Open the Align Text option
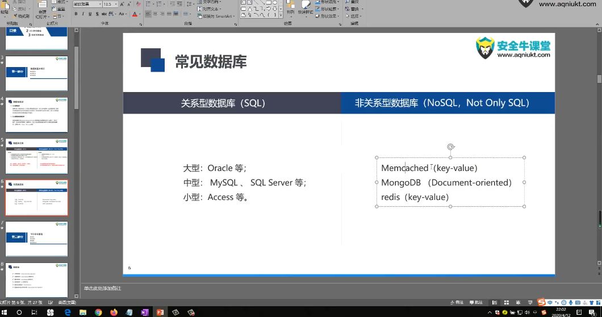This screenshot has width=602, height=317. [210, 9]
